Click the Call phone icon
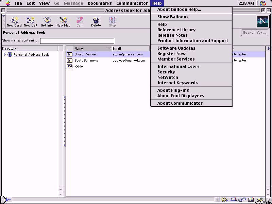This screenshot has width=272, height=204. (x=80, y=22)
